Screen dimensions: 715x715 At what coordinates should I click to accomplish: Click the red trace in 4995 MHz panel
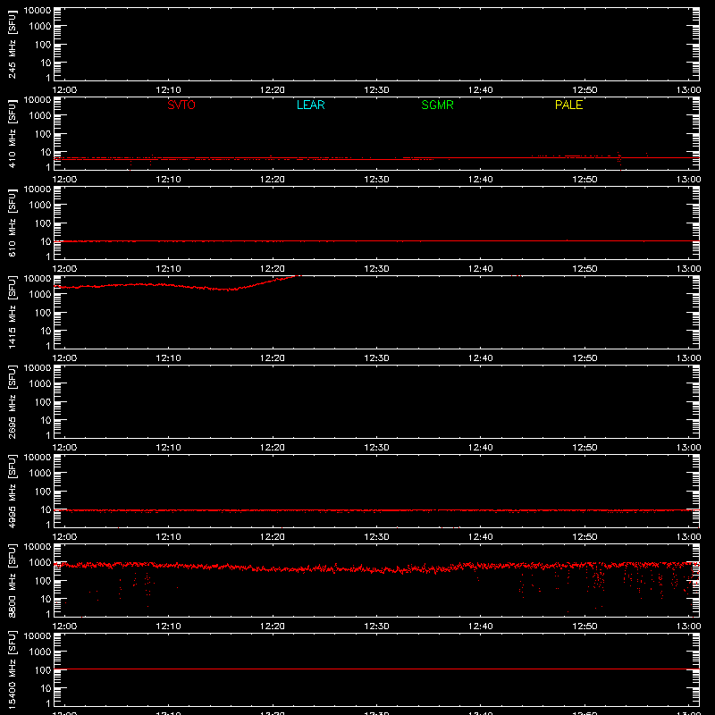(376, 510)
